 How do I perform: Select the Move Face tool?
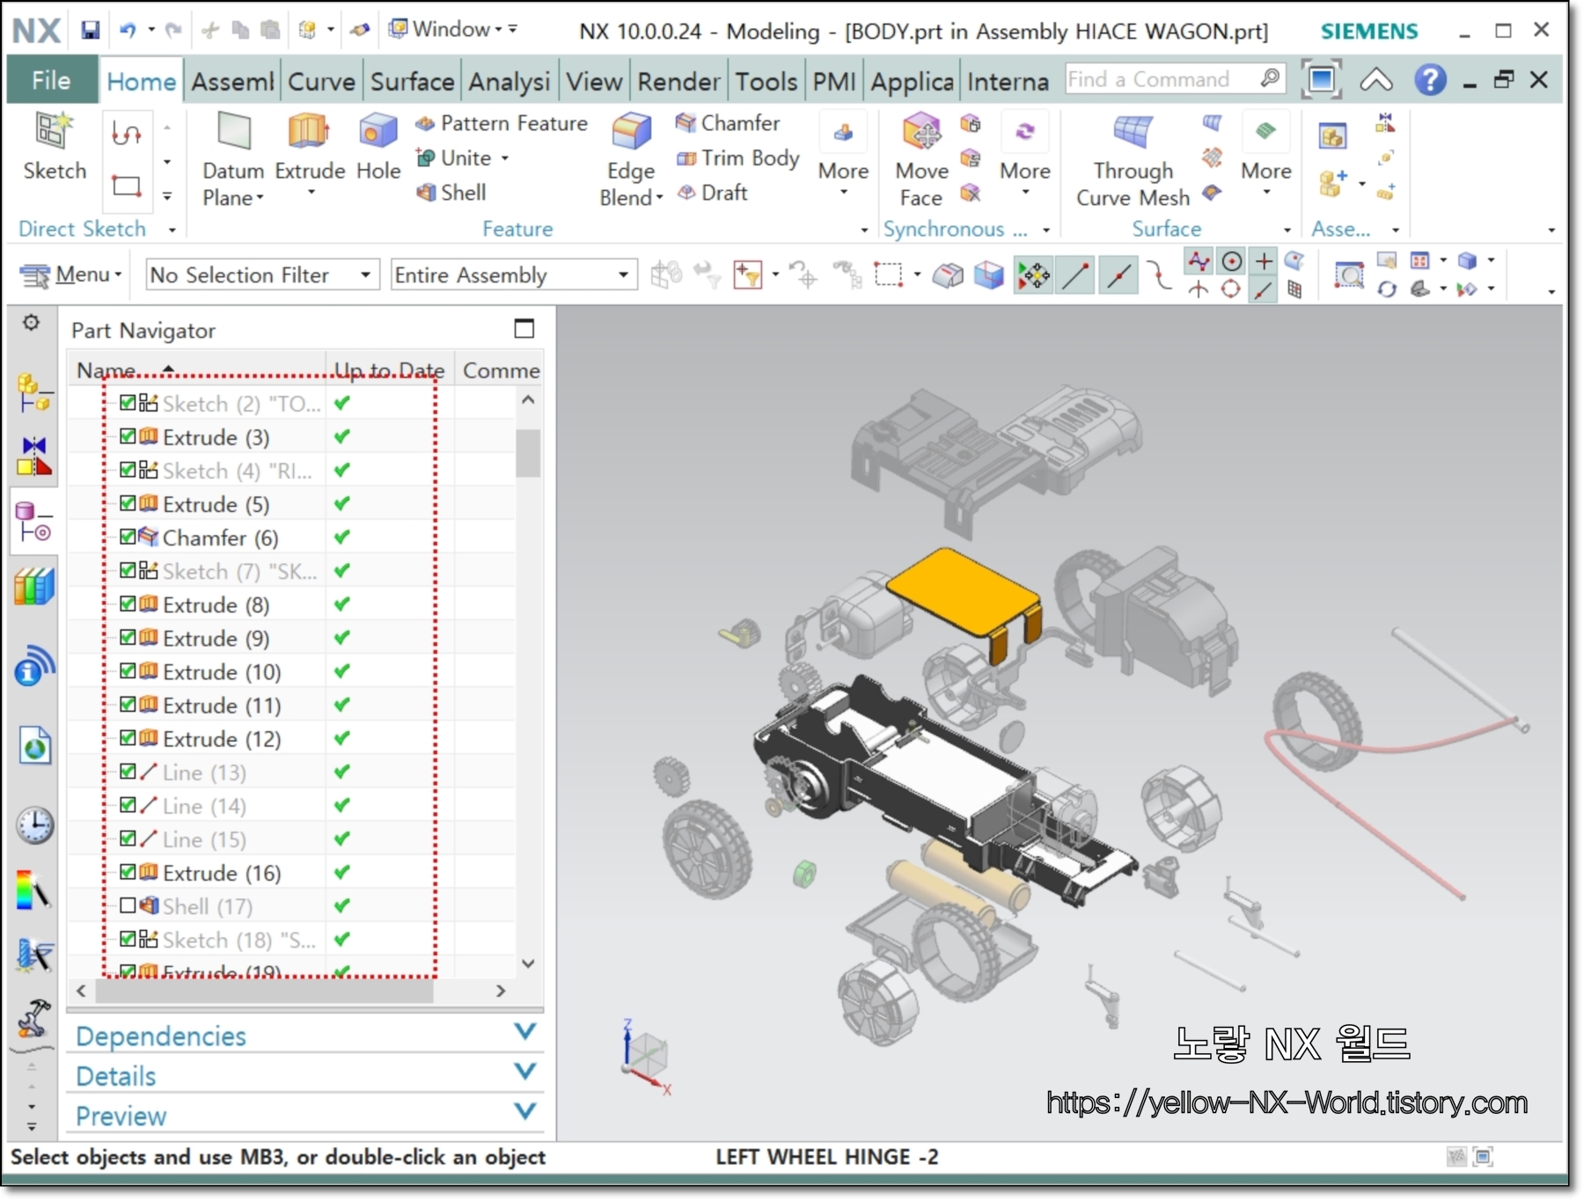pyautogui.click(x=921, y=161)
